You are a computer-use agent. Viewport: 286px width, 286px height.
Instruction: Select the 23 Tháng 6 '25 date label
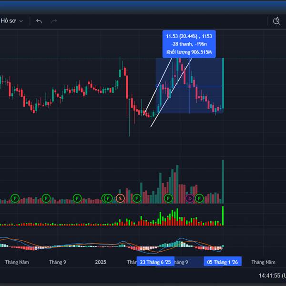point(155,262)
